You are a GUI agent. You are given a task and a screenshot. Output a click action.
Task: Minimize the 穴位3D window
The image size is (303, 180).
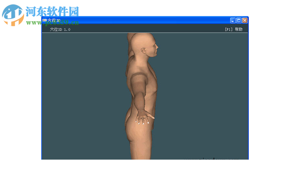(233, 20)
